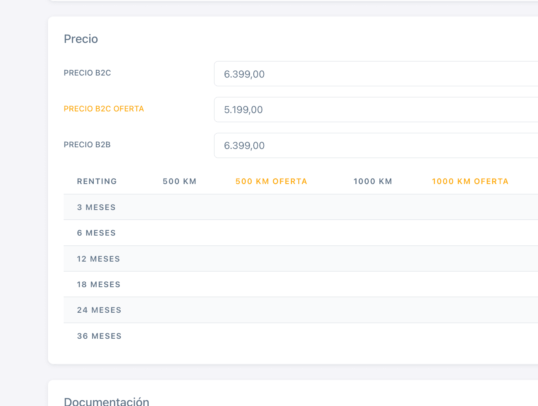Image resolution: width=538 pixels, height=406 pixels.
Task: Click the RENTING column header
Action: (97, 182)
